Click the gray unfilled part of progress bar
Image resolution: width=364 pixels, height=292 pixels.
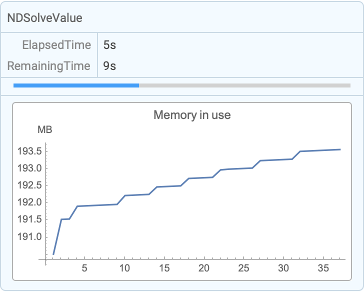coord(244,85)
